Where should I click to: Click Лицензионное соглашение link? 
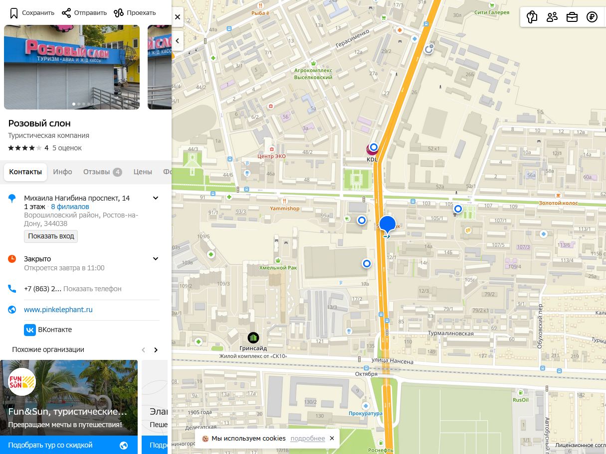580,445
